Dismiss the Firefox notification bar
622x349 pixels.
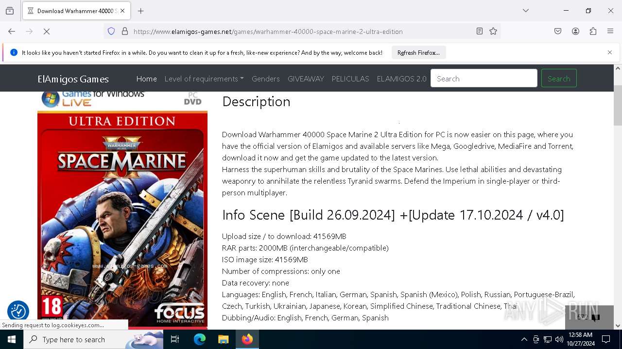click(610, 52)
